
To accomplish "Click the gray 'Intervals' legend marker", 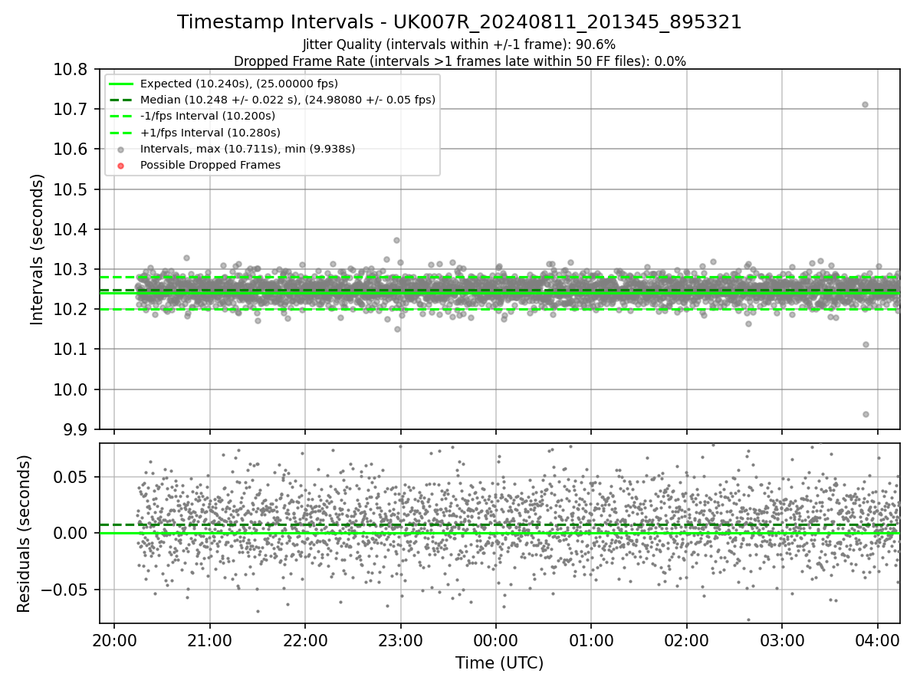I will pos(122,149).
